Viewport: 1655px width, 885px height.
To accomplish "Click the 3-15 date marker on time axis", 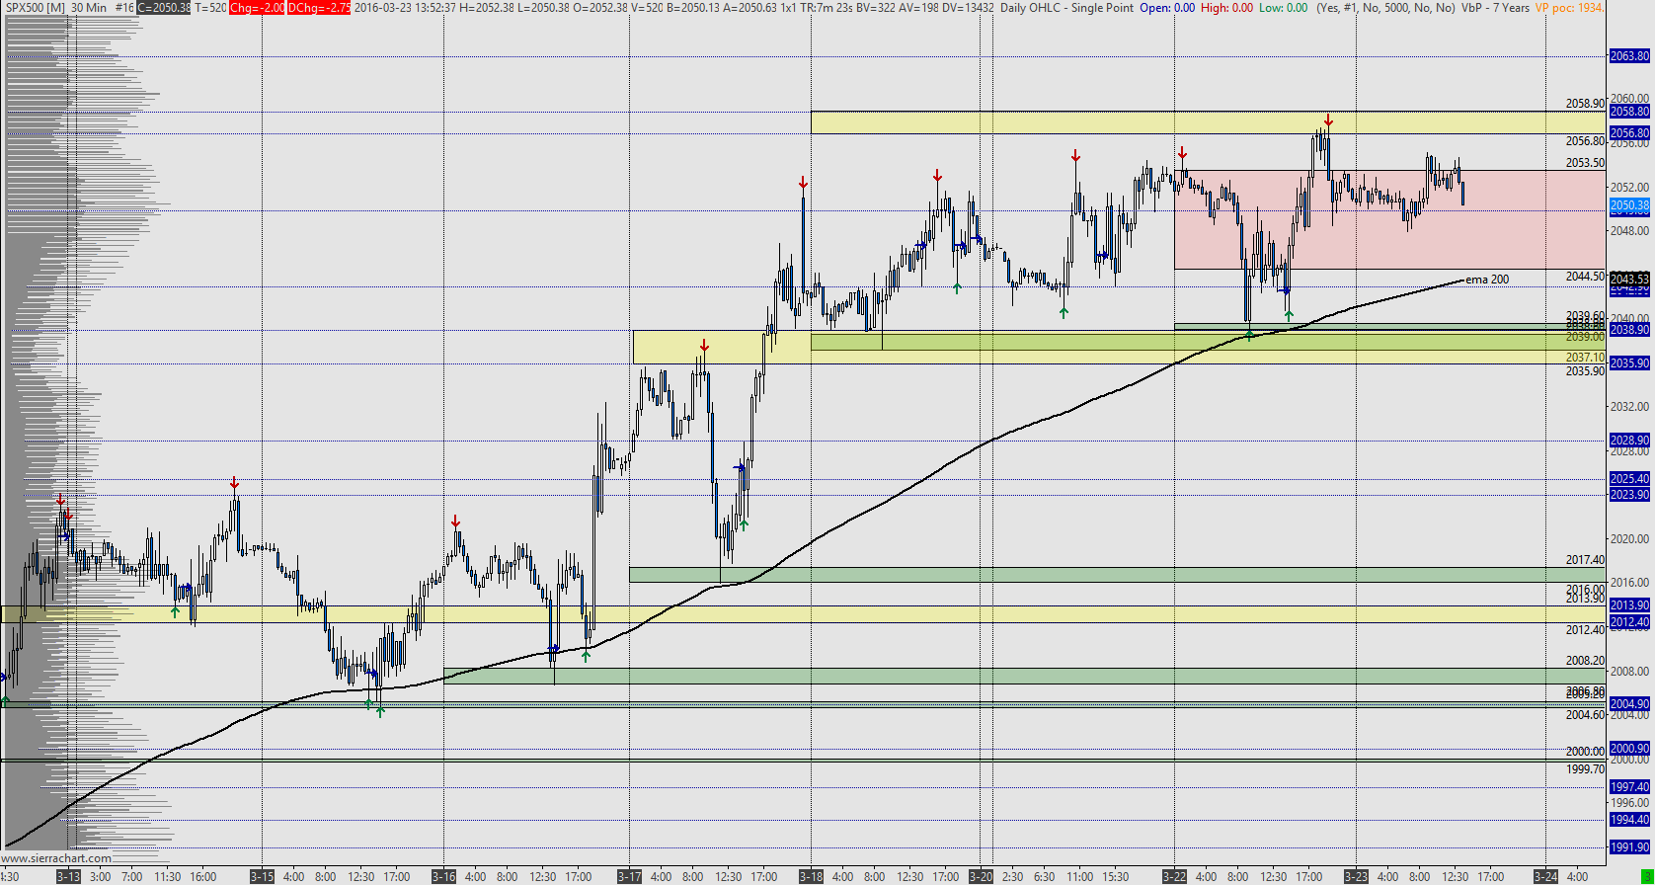I will pos(262,876).
